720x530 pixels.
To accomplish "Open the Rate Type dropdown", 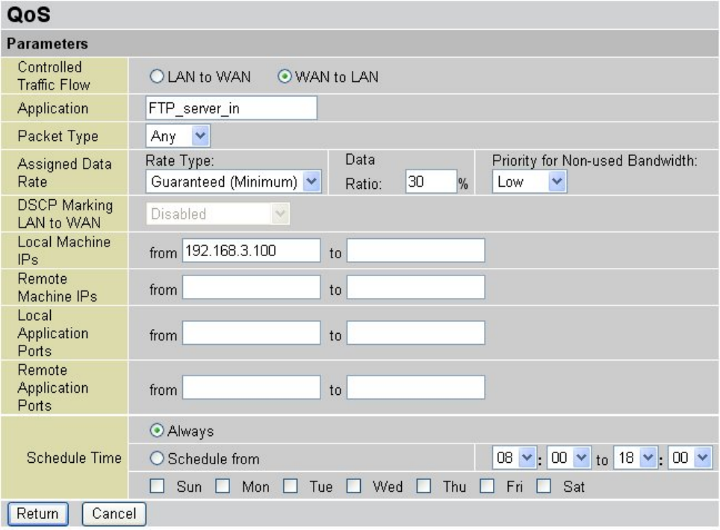I will (x=233, y=181).
